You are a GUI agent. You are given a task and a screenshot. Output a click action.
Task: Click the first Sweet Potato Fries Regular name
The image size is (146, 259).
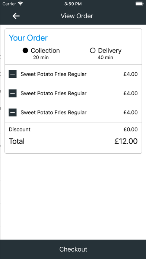[53, 74]
